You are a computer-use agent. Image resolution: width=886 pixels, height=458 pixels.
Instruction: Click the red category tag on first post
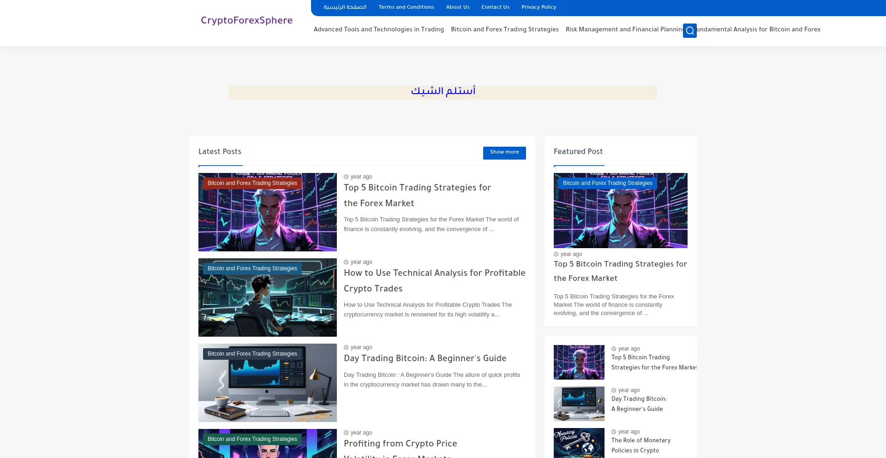click(252, 183)
